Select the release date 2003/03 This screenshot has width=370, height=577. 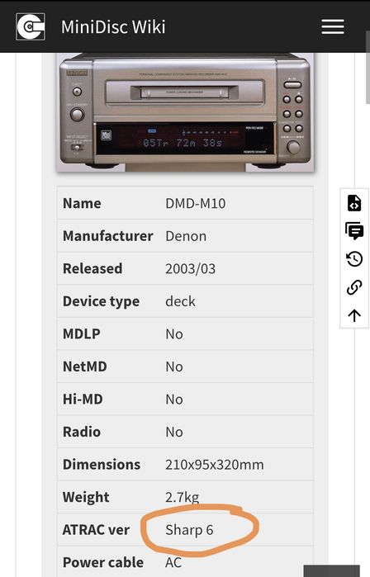click(x=190, y=268)
